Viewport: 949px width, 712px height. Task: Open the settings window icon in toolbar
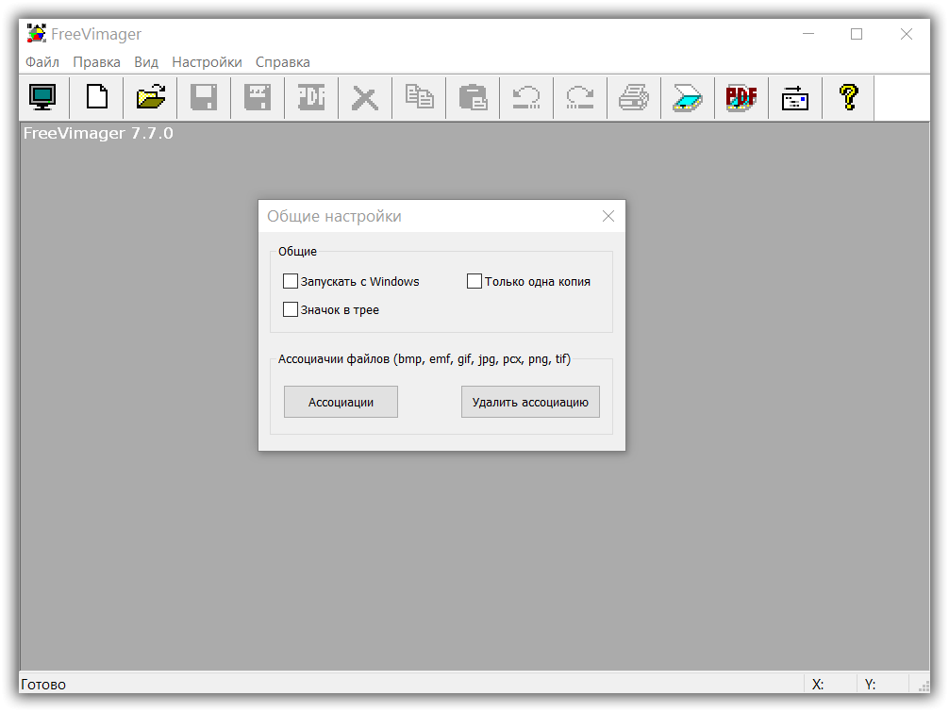(x=795, y=97)
